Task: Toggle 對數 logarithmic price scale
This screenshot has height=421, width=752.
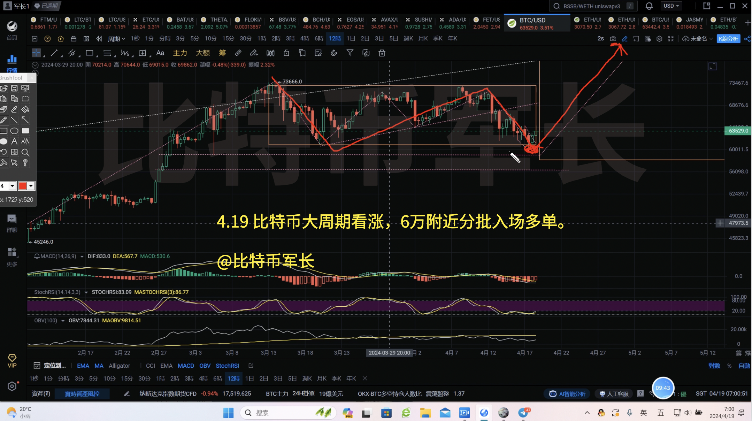Action: click(714, 366)
